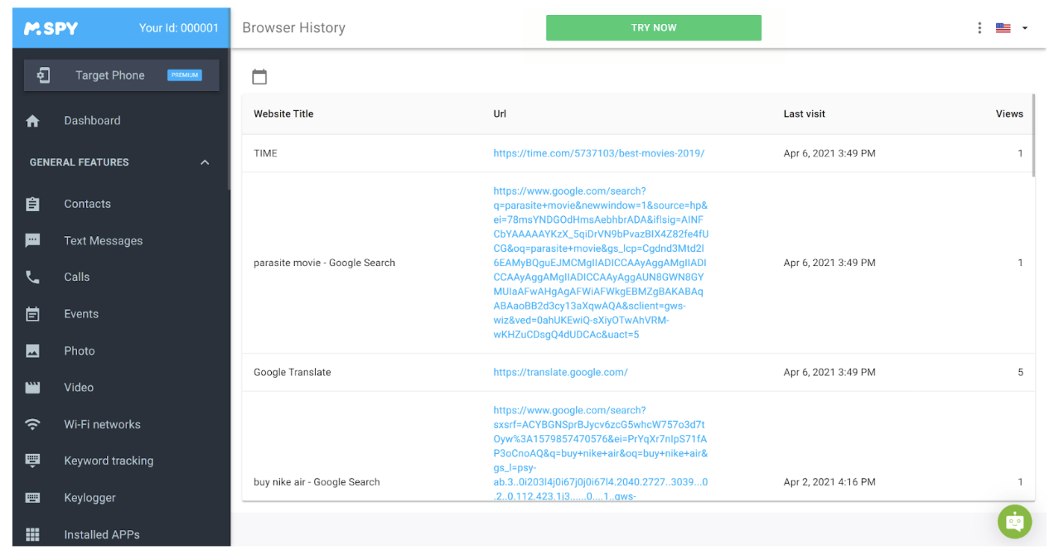Click the Last visit column header
The height and width of the screenshot is (560, 1054).
coord(805,114)
